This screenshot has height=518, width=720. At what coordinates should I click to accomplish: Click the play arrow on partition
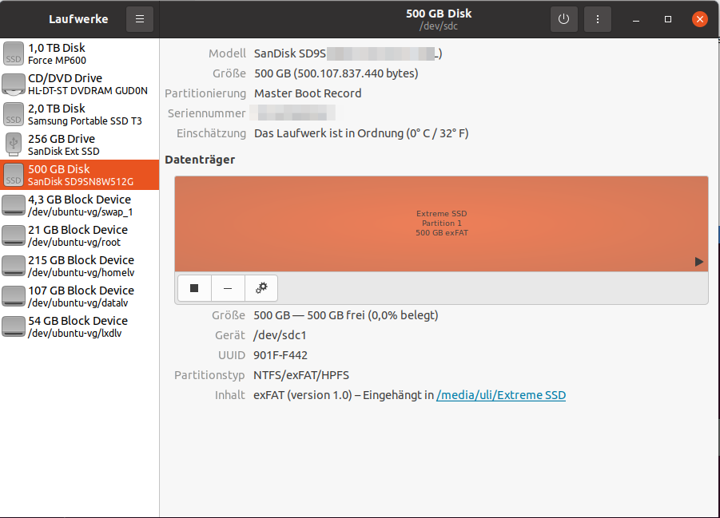click(699, 262)
